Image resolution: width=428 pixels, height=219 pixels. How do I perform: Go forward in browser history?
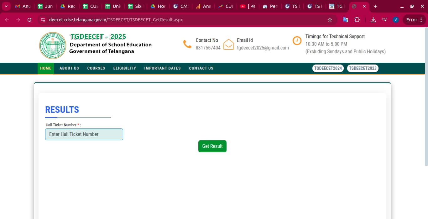[18, 20]
